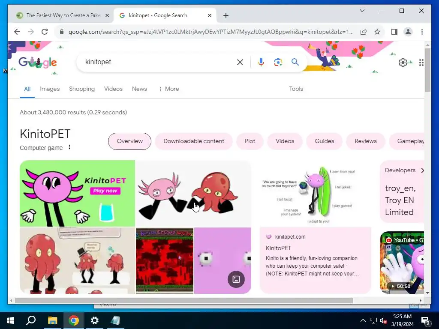The width and height of the screenshot is (439, 329).
Task: Close the kinitopet Google Search tab
Action: [209, 16]
